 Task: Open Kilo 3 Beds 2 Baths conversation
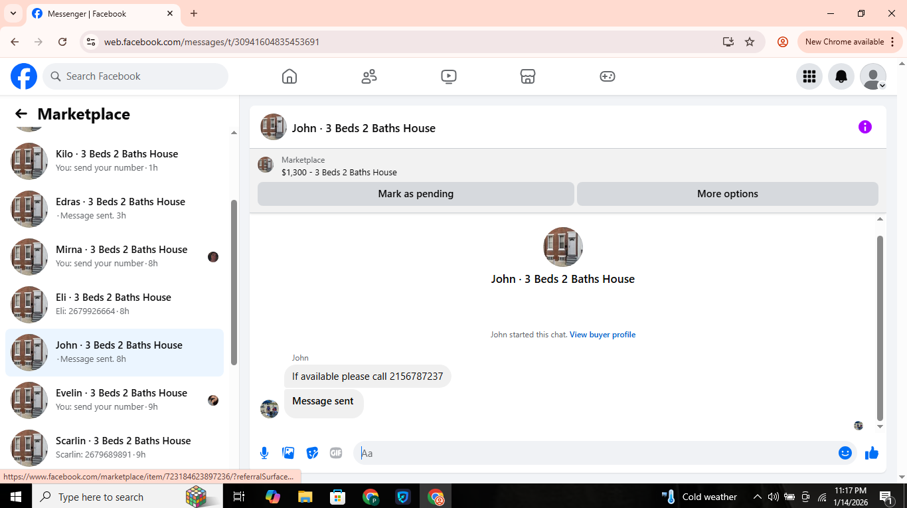click(114, 161)
